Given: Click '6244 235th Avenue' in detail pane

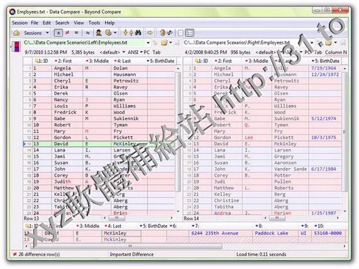Looking at the screenshot, I should (214, 233).
